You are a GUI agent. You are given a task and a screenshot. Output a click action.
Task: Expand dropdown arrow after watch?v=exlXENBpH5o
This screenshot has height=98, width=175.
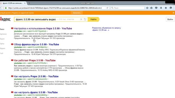point(48,47)
